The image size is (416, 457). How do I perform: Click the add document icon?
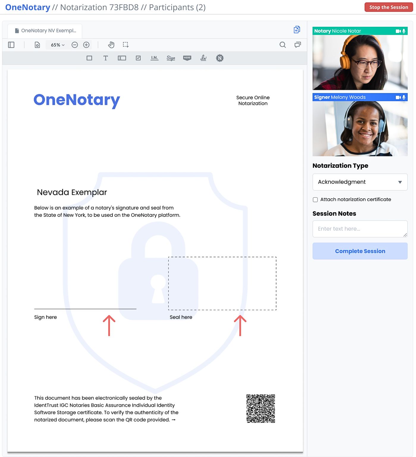point(297,29)
